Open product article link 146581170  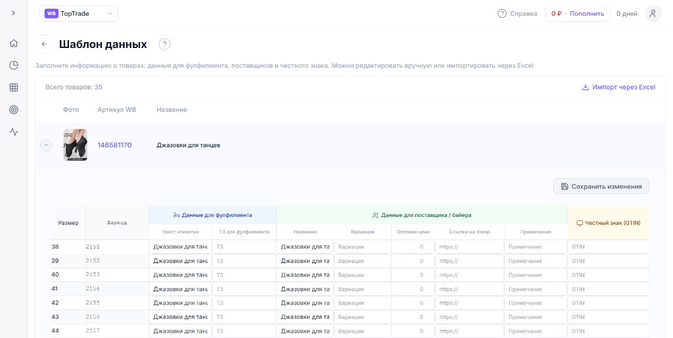pyautogui.click(x=114, y=145)
